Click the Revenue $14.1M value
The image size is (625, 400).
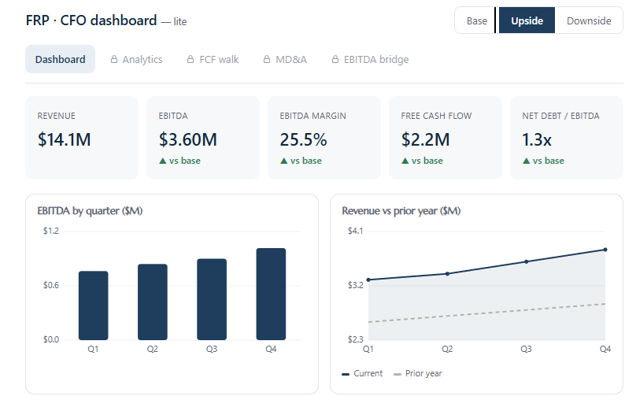pos(65,139)
